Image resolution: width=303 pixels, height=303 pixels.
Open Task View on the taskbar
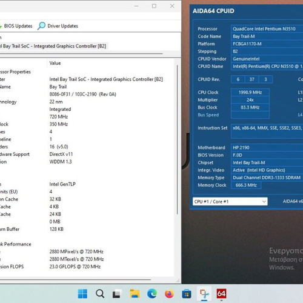[x=117, y=293]
